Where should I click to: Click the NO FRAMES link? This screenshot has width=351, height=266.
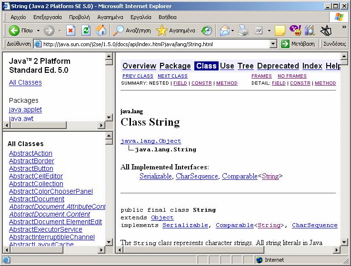pos(292,76)
